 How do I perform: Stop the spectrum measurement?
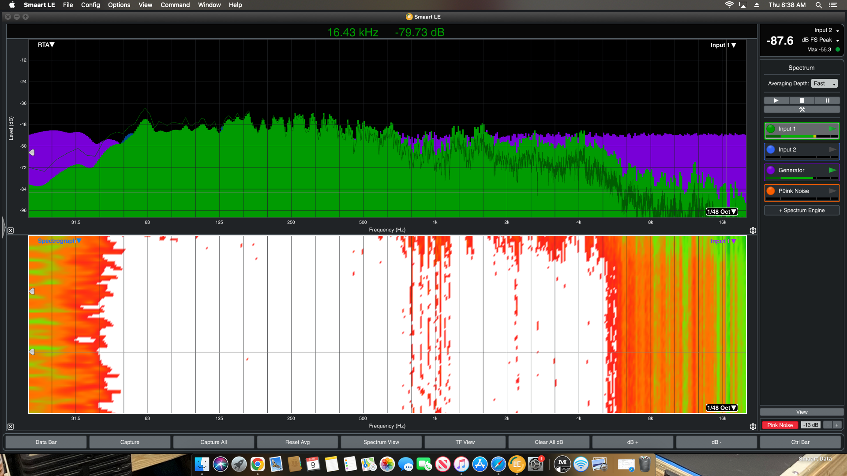click(802, 100)
